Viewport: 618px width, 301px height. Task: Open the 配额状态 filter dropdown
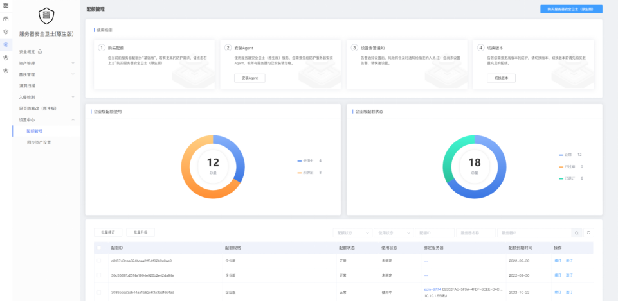point(352,233)
